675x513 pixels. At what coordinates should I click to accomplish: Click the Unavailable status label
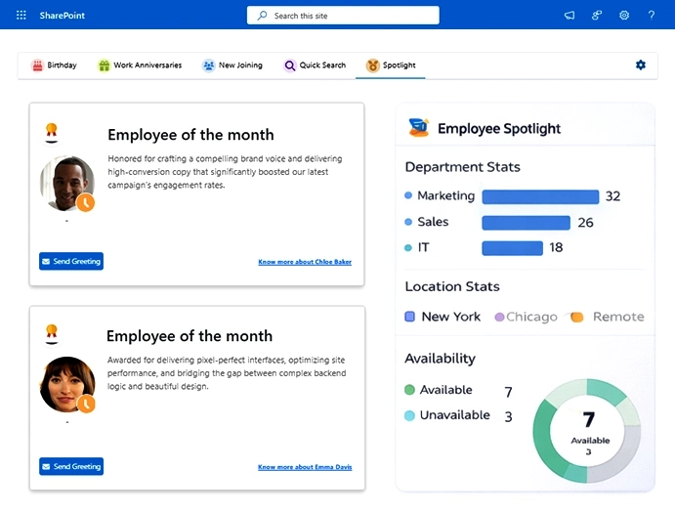coord(454,414)
